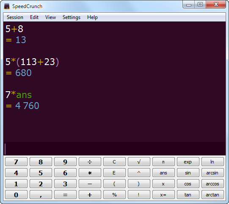Open the Settings menu
This screenshot has width=229, height=204.
coord(72,17)
